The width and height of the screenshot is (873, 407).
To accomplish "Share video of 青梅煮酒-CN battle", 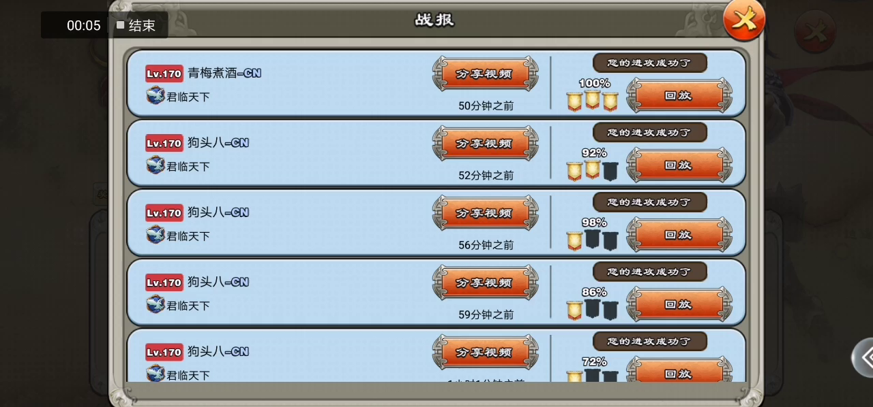I will 485,74.
